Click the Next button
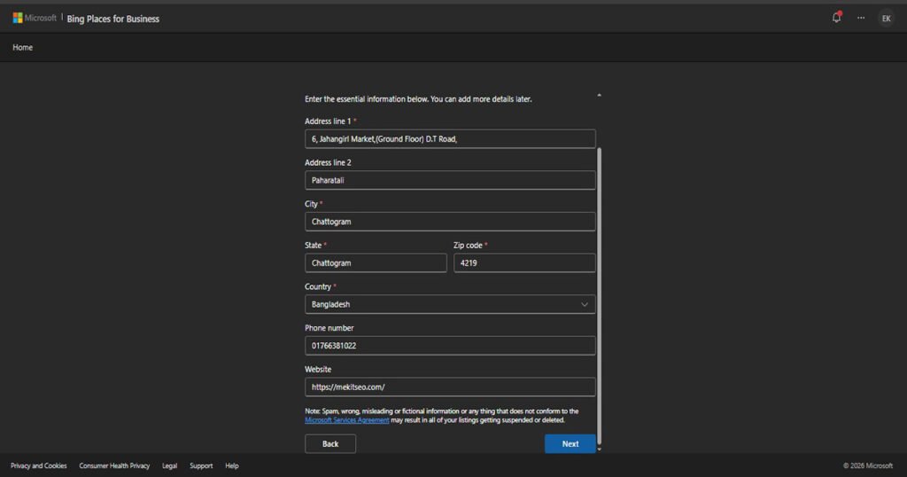The image size is (907, 477). click(x=570, y=444)
